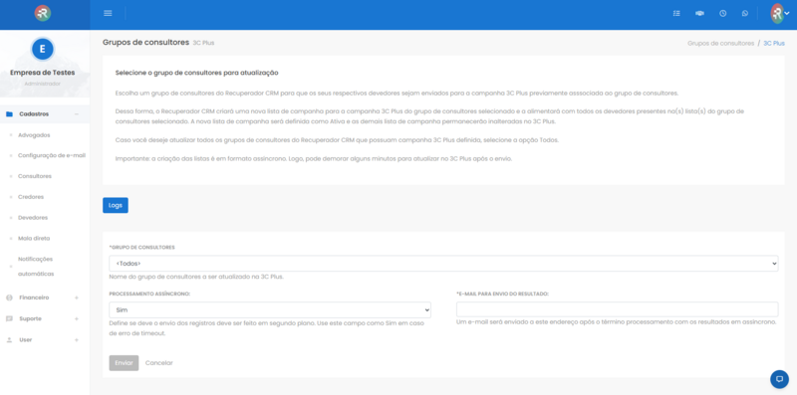
Task: Click heading Selecione o grupo de consultores para atualização
Action: 196,73
